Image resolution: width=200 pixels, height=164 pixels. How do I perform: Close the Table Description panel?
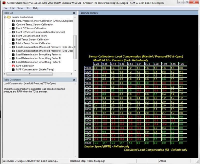pyautogui.click(x=74, y=80)
